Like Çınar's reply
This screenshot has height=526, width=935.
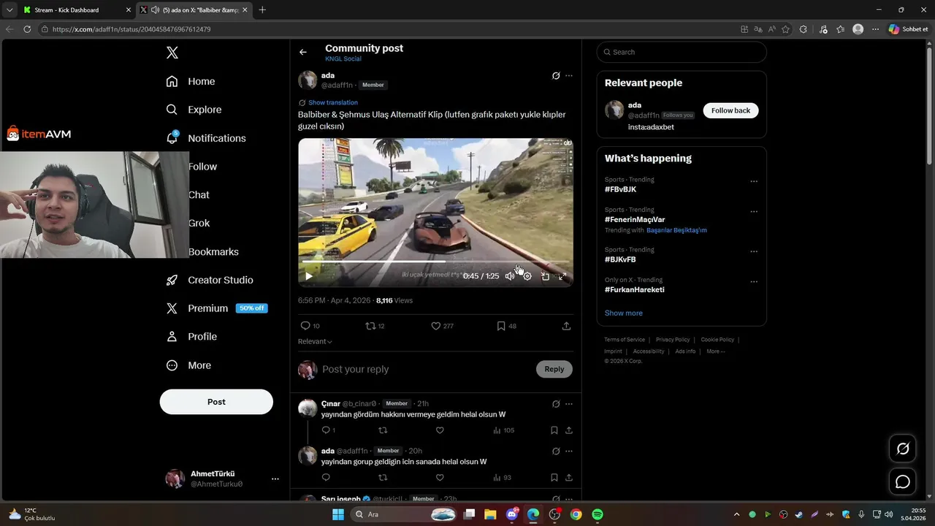coord(440,430)
